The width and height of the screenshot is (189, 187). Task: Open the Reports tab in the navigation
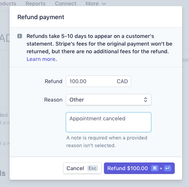35,3
